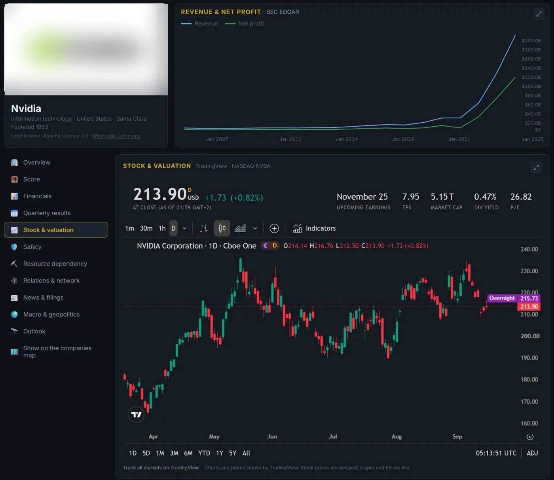
Task: Click the November 25 upcoming earnings value
Action: tap(362, 197)
